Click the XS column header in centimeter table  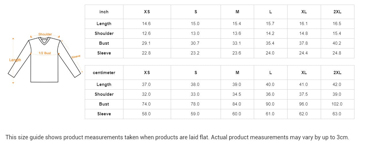point(147,73)
